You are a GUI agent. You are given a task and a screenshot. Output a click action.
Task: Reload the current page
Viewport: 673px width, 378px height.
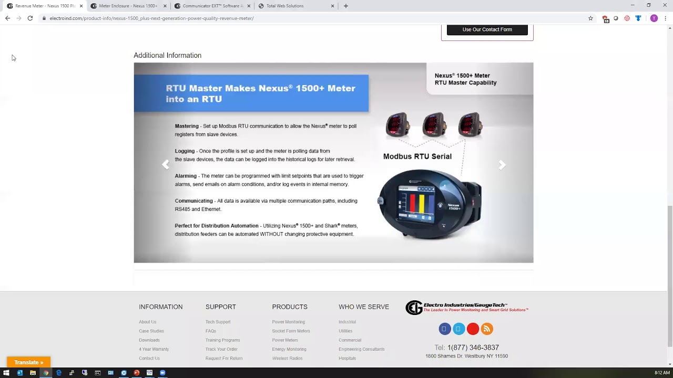[x=30, y=18]
